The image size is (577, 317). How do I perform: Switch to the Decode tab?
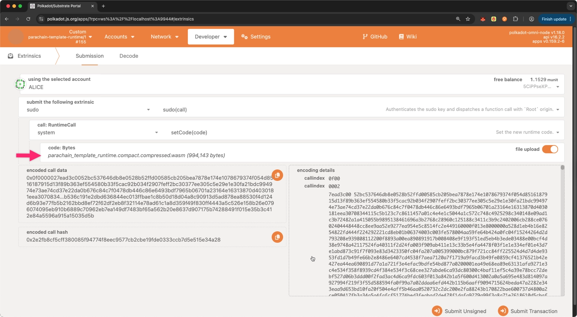[129, 56]
